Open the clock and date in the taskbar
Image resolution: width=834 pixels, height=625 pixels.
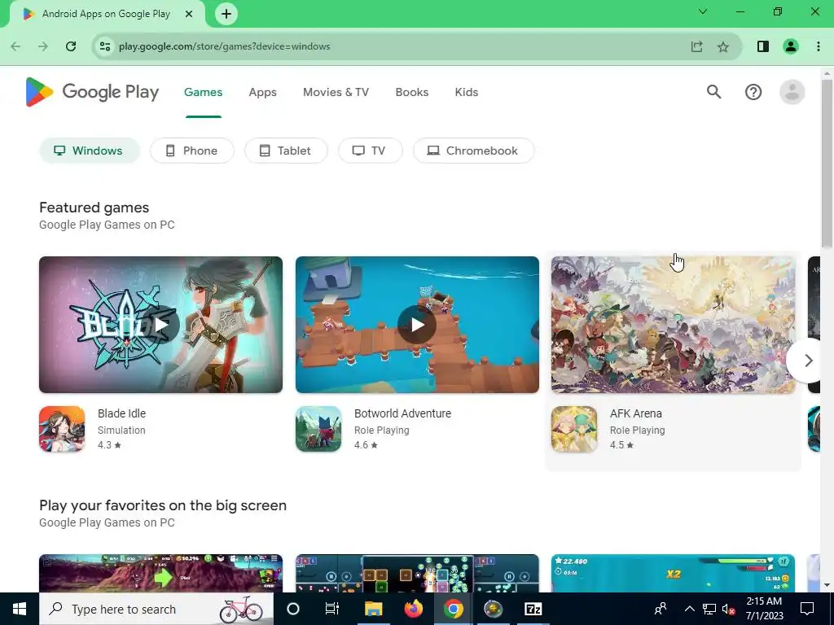tap(764, 609)
